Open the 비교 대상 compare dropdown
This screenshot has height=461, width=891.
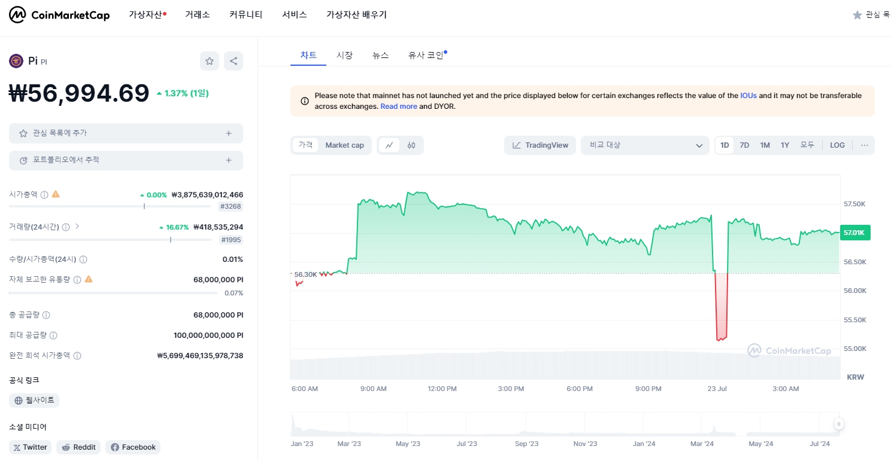(645, 145)
